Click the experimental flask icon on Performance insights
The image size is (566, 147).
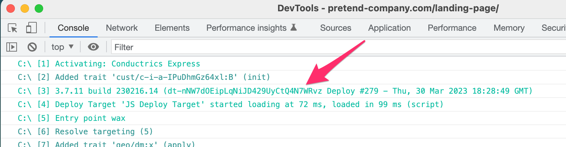[294, 27]
